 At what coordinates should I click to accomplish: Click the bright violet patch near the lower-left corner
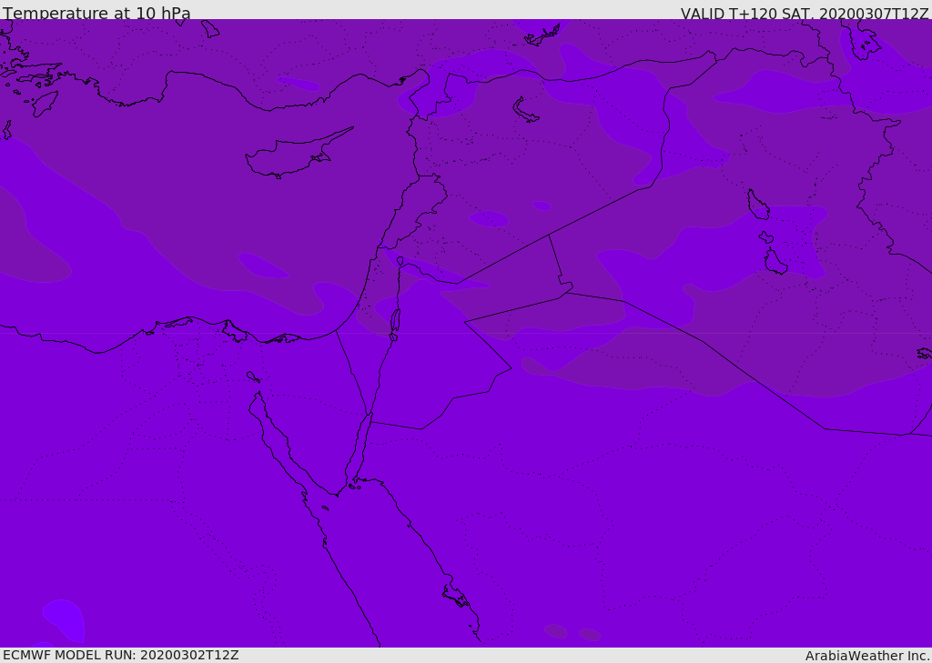pyautogui.click(x=65, y=620)
